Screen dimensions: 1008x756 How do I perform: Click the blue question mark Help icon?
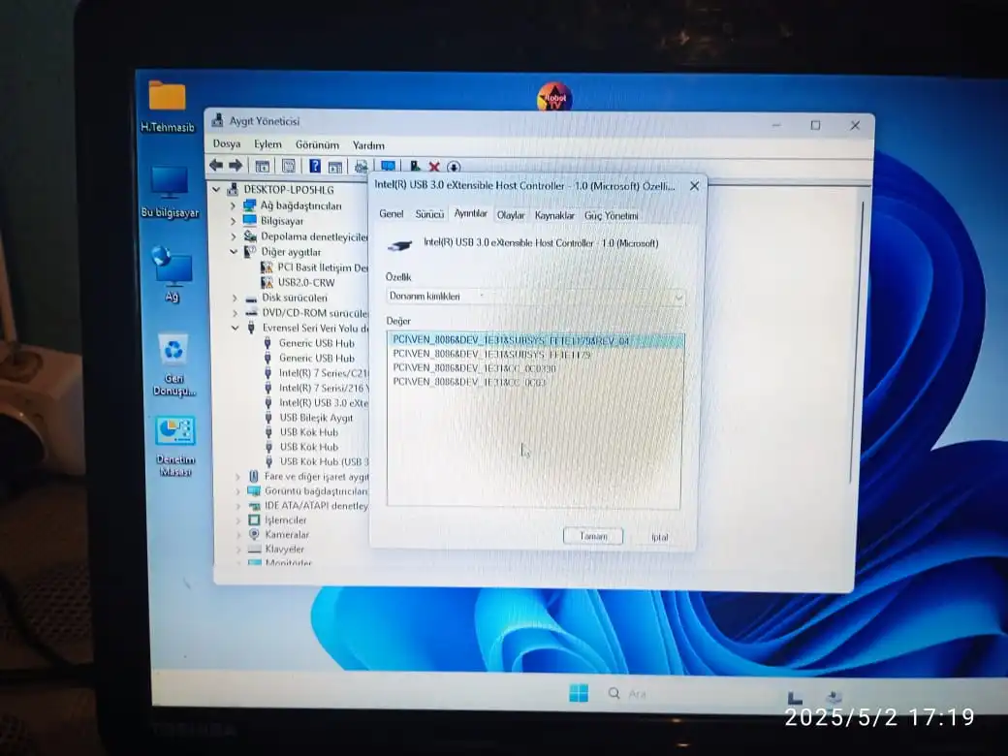pyautogui.click(x=314, y=167)
